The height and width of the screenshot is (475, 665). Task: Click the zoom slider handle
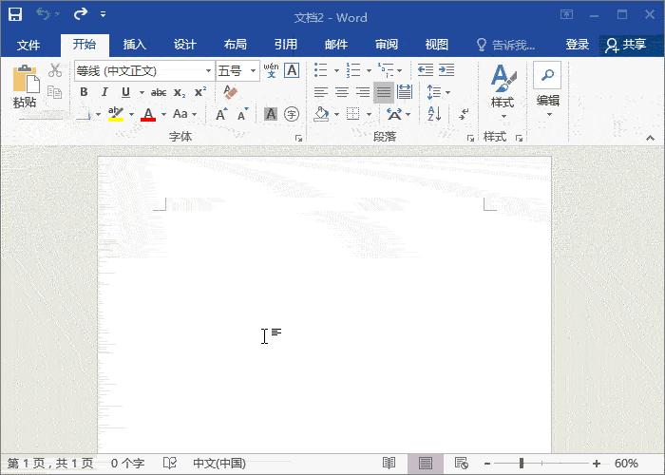click(522, 464)
